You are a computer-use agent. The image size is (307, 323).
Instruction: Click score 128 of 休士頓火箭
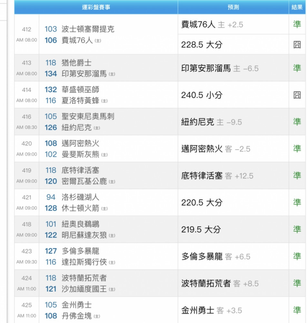click(x=51, y=208)
